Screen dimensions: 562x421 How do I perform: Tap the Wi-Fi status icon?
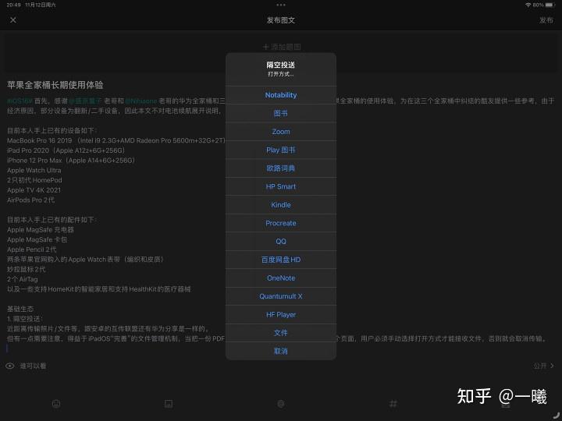click(528, 5)
